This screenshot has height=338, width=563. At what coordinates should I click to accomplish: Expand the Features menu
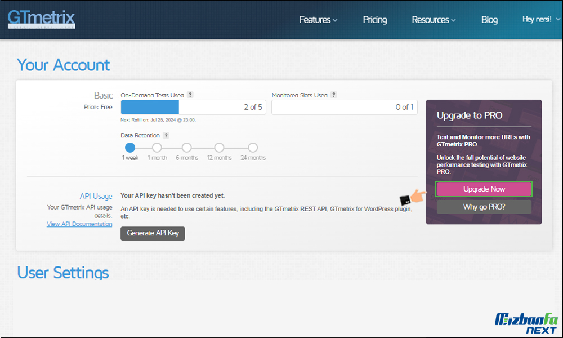(x=318, y=20)
